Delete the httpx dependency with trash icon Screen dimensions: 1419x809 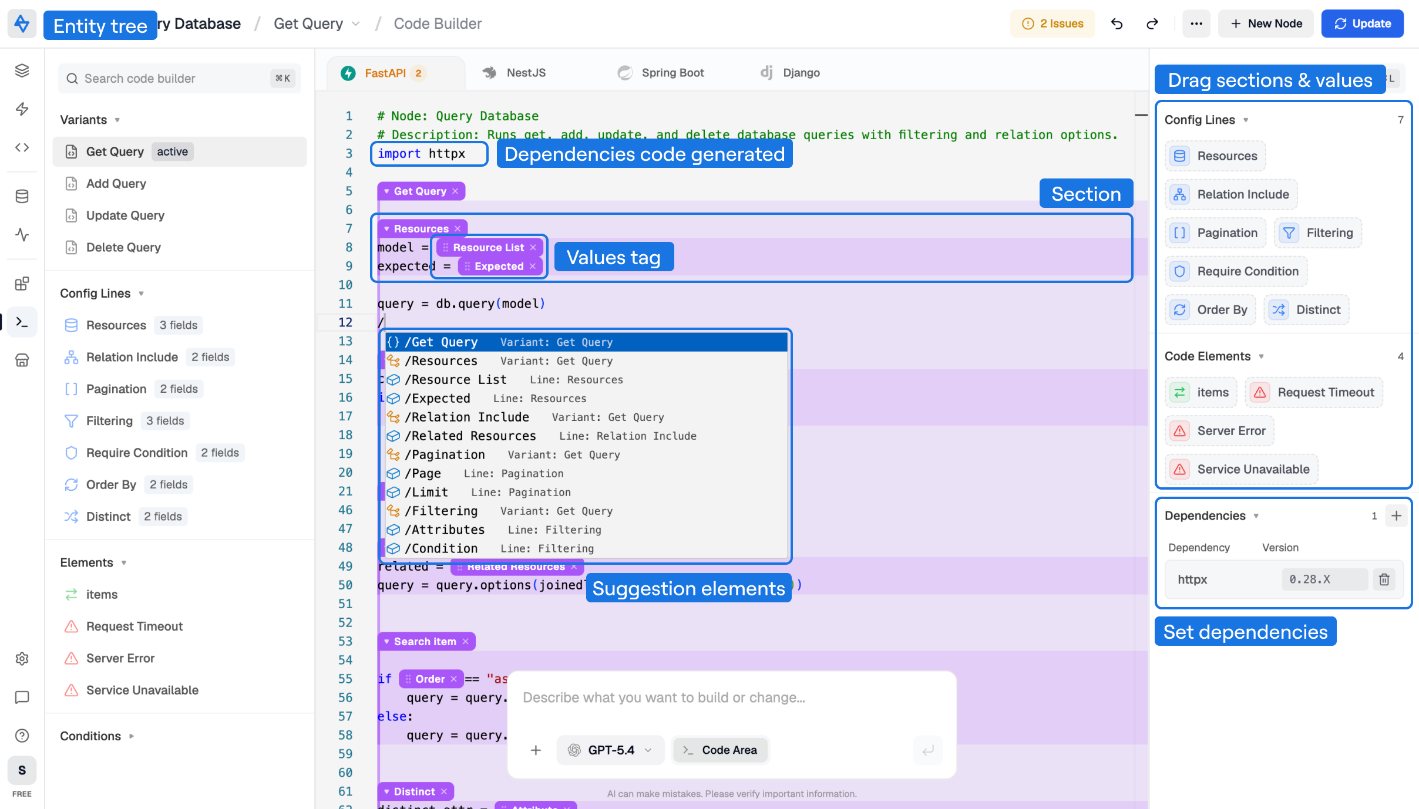[1384, 579]
